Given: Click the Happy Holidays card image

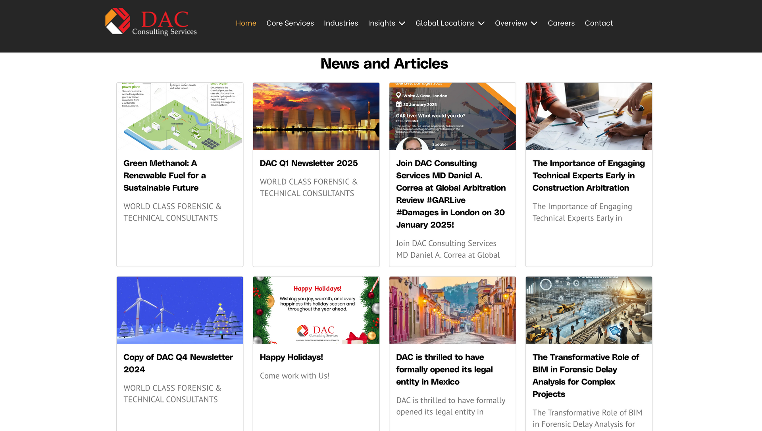Looking at the screenshot, I should [x=316, y=310].
